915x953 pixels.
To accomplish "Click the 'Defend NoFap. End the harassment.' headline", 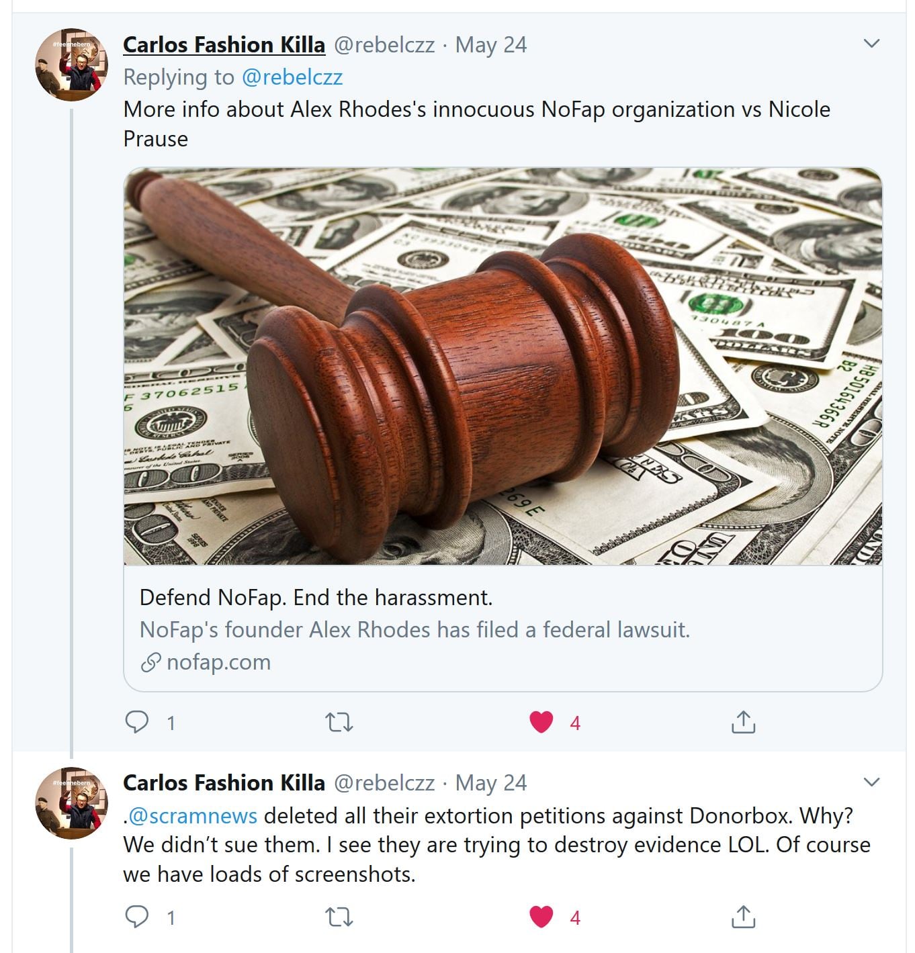I will pos(316,597).
